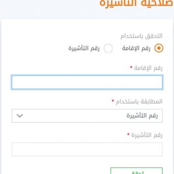Click the red asterisk beside the المطابقة باستخدام label
174x174 pixels.
(113, 101)
